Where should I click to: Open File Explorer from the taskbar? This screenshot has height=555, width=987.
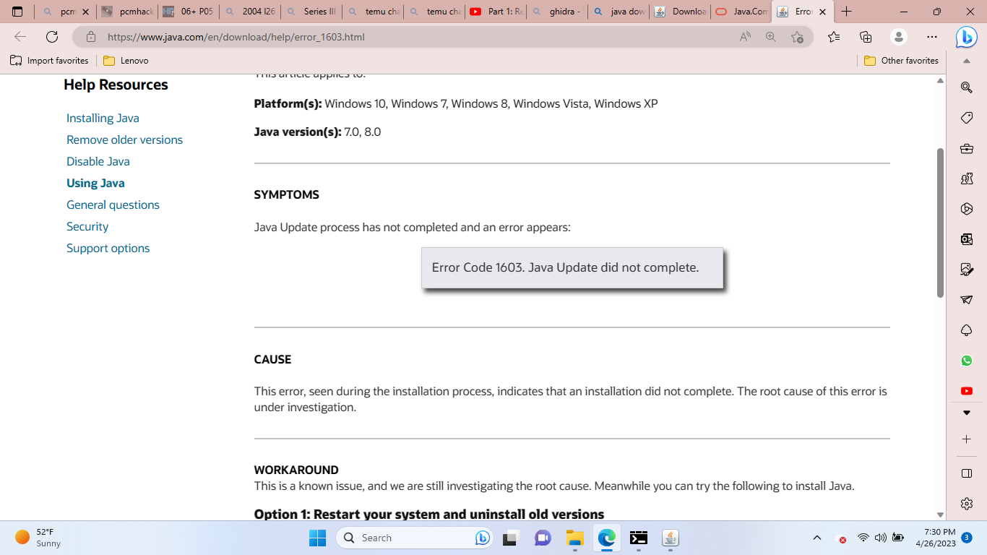[574, 538]
